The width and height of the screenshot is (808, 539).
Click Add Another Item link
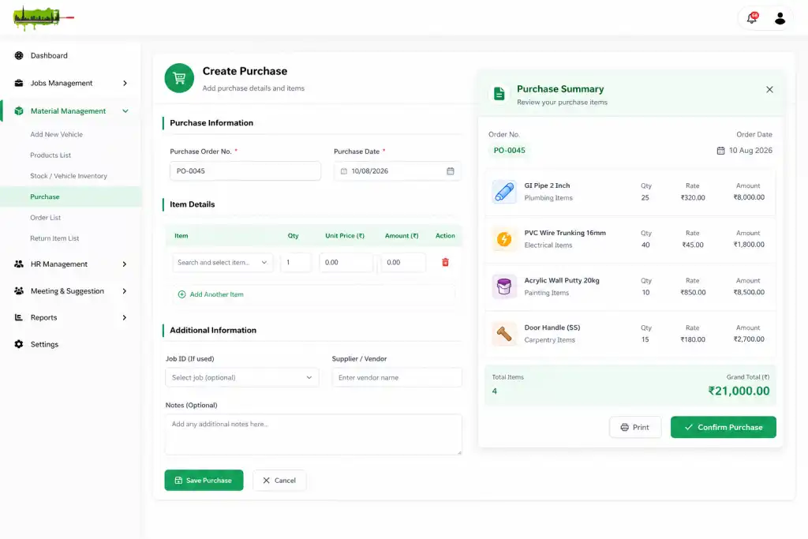point(211,294)
